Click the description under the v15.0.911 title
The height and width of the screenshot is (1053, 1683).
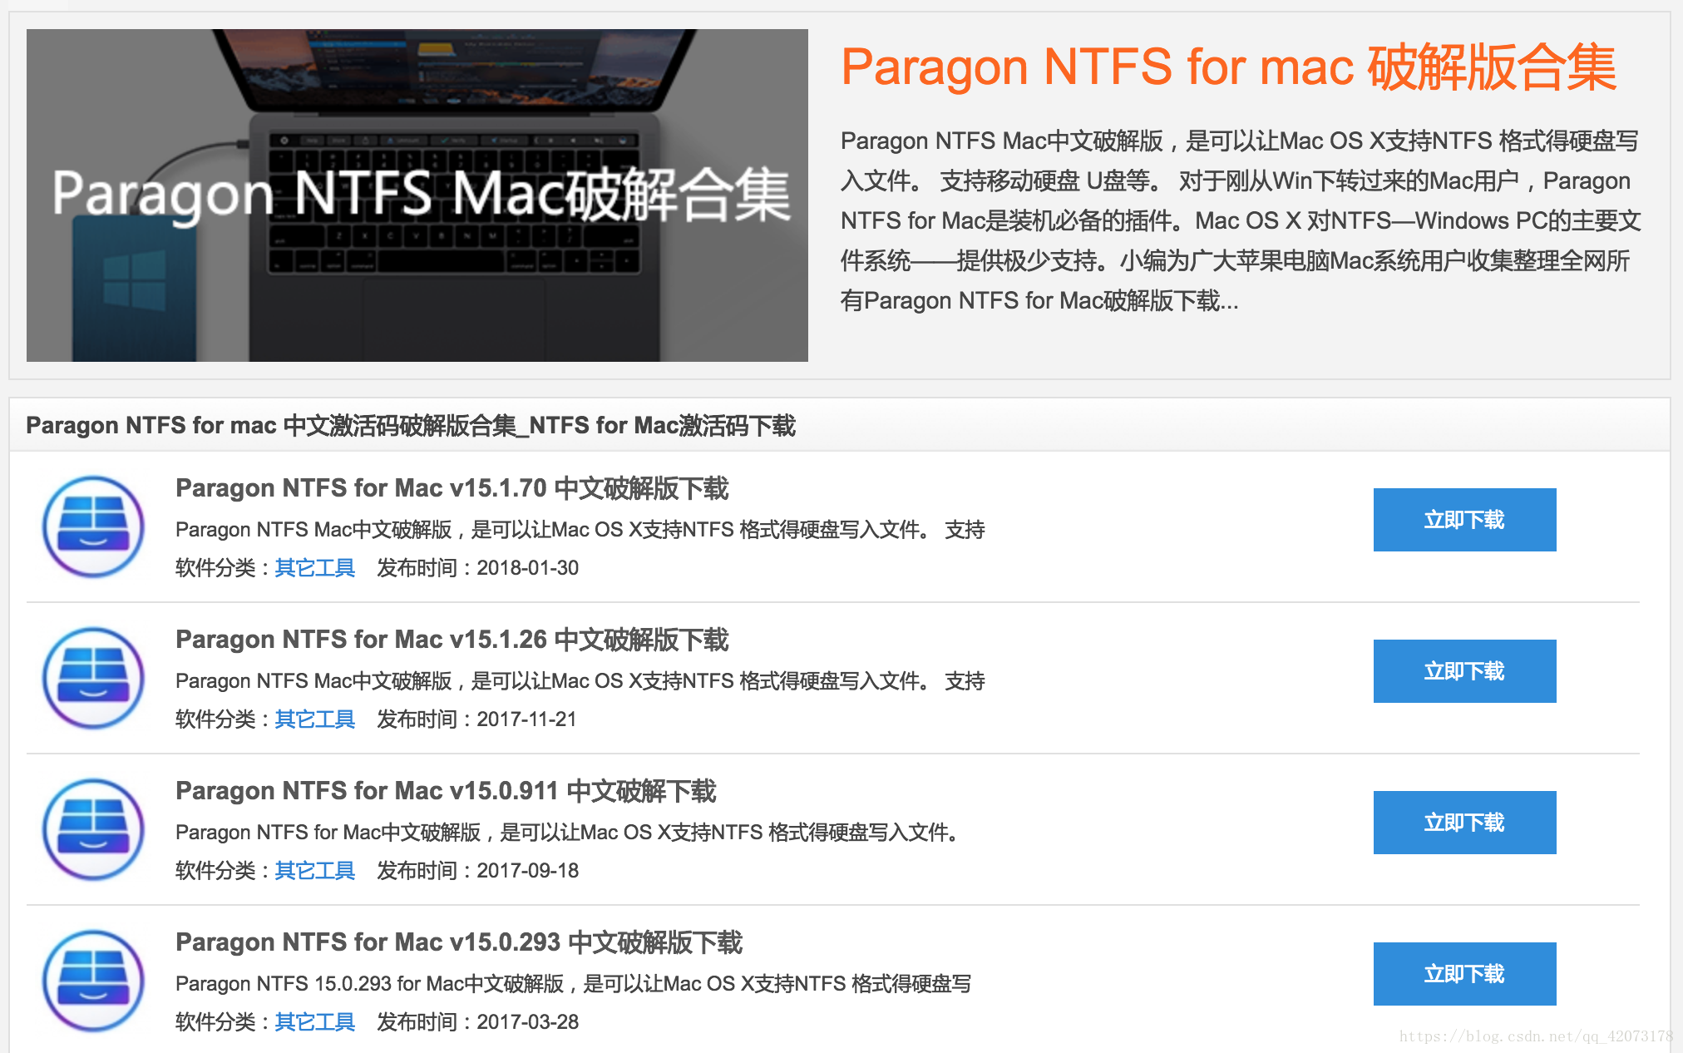568,833
